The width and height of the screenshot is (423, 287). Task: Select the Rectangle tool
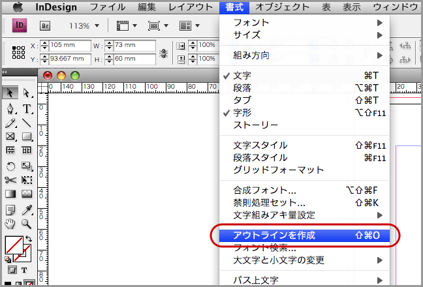[26, 136]
